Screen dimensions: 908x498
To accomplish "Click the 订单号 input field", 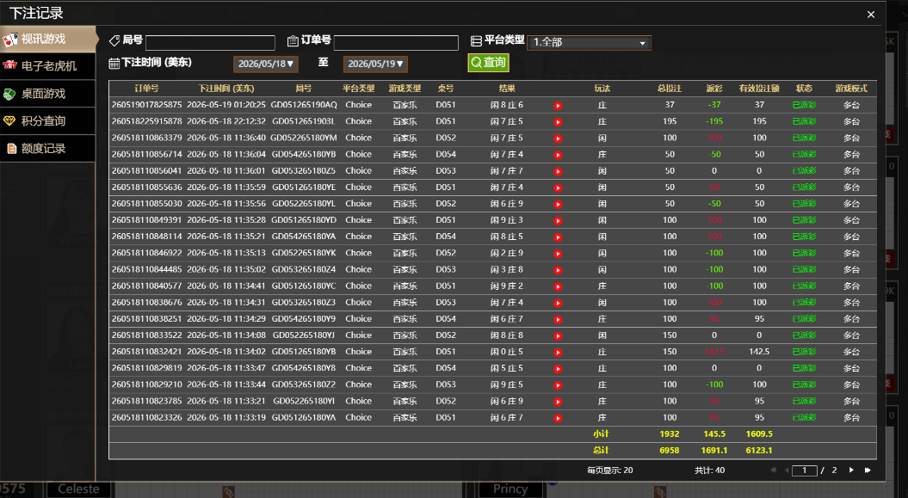I will coord(396,43).
